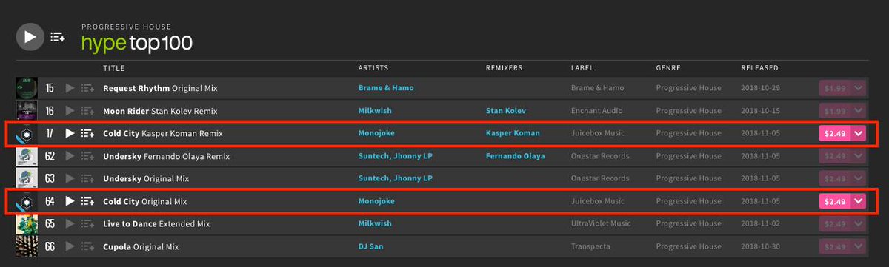Play the entire Hype Top 100 chart

tap(30, 36)
